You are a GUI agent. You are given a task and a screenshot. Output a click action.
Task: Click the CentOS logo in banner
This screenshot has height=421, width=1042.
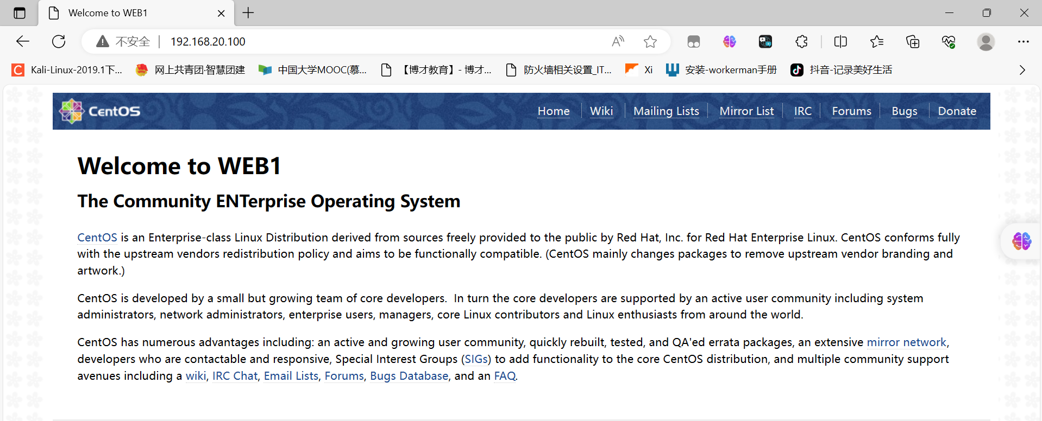tap(100, 111)
